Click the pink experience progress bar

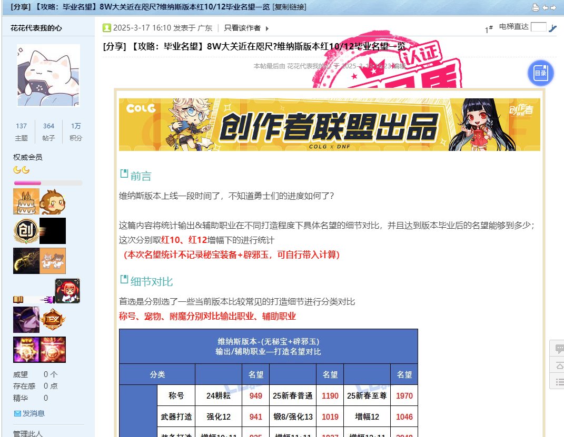pyautogui.click(x=48, y=183)
